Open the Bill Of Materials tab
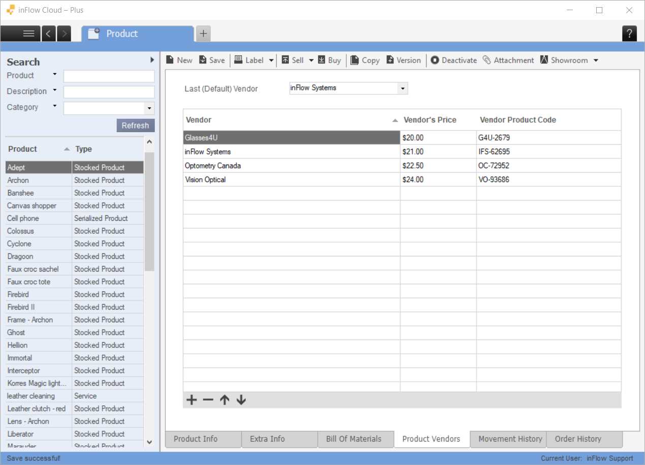 pyautogui.click(x=356, y=439)
